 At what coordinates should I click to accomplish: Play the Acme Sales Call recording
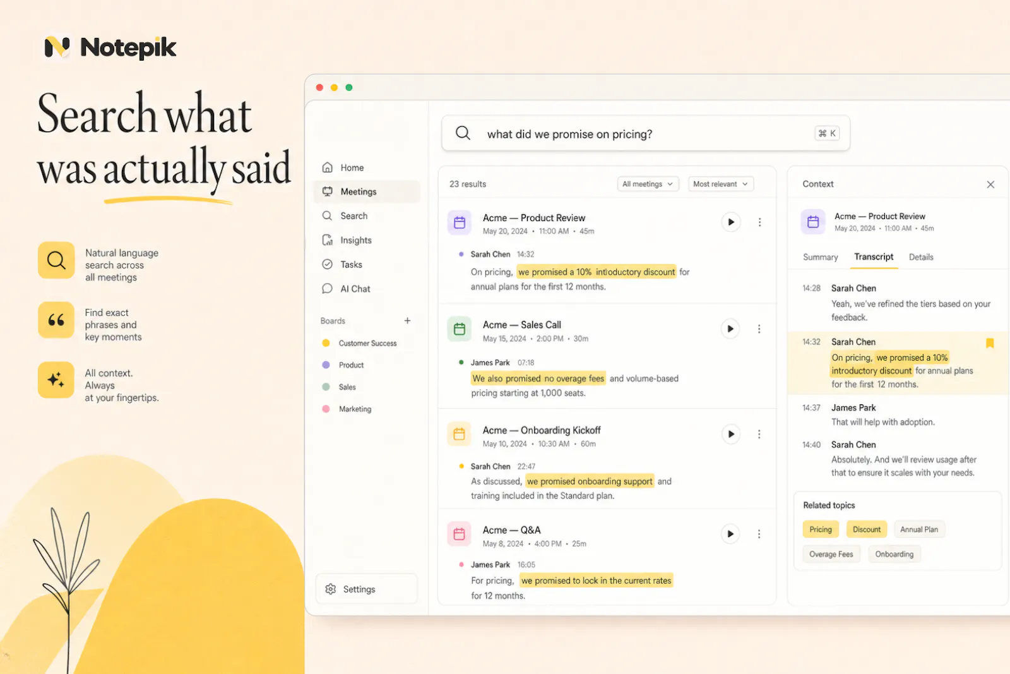(730, 328)
